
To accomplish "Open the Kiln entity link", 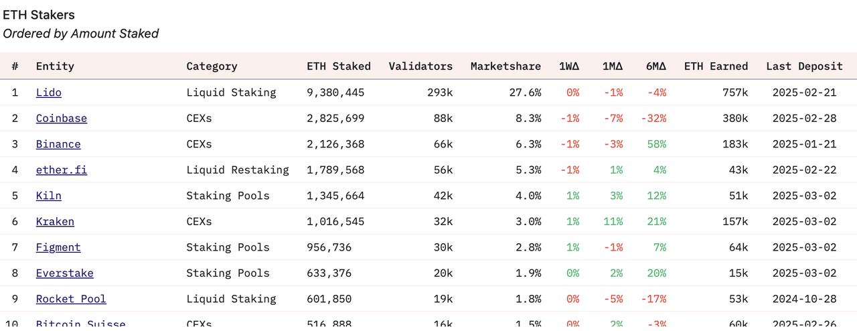I will 48,196.
